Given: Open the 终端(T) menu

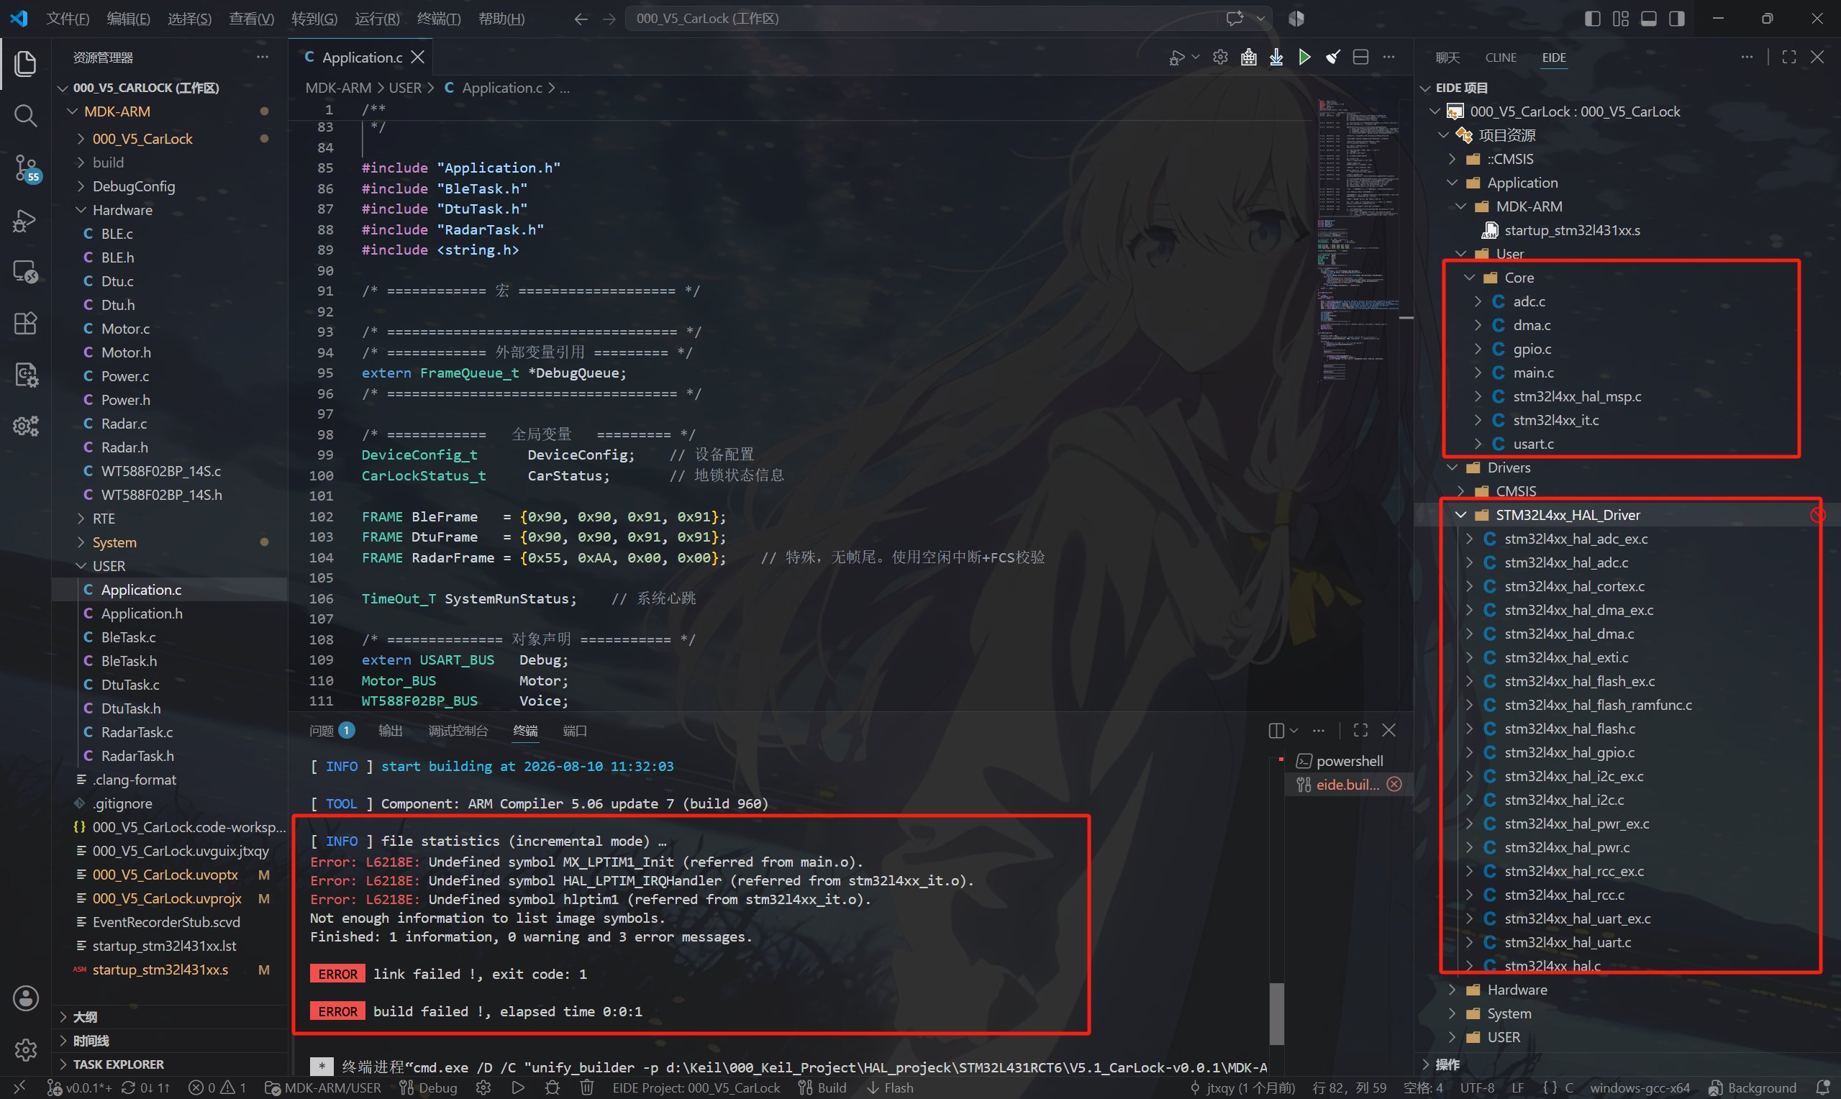Looking at the screenshot, I should point(438,19).
